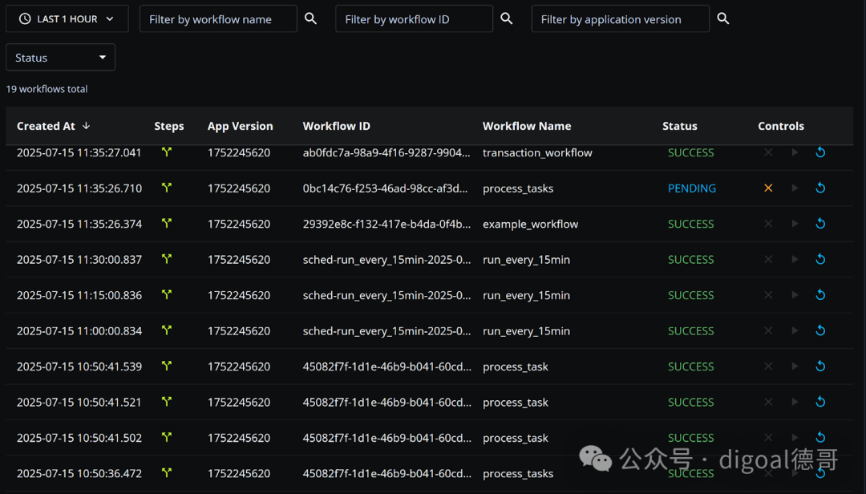This screenshot has height=494, width=866.
Task: Click the Steps column header
Action: tap(169, 126)
